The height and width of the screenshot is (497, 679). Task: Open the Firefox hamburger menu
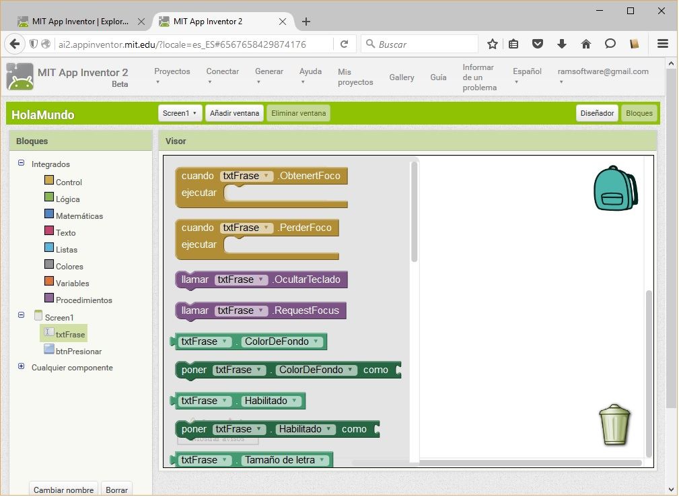click(662, 44)
